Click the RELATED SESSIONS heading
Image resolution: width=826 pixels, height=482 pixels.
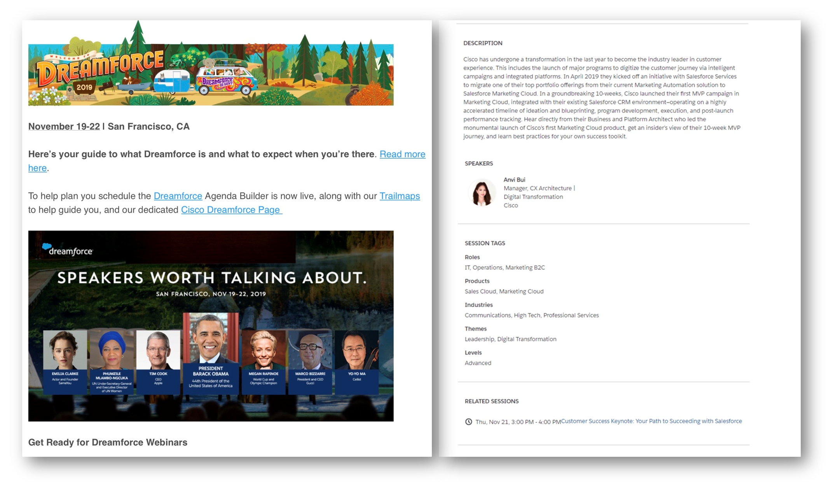tap(492, 401)
